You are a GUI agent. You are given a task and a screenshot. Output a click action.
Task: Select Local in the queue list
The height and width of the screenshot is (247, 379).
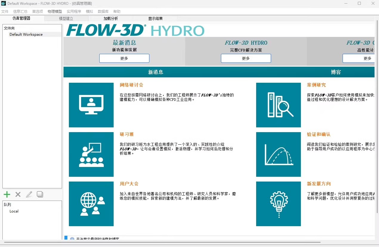pos(14,211)
